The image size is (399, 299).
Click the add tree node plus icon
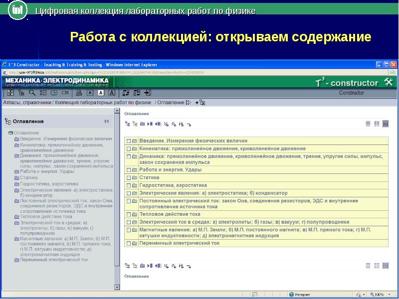click(x=200, y=102)
